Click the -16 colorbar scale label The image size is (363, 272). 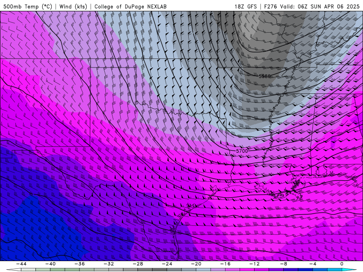[x=225, y=264]
